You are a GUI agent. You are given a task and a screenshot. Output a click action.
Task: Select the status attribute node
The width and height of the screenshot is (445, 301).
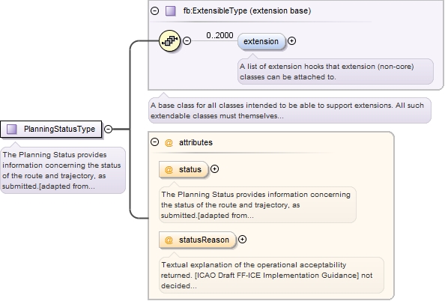click(x=184, y=170)
